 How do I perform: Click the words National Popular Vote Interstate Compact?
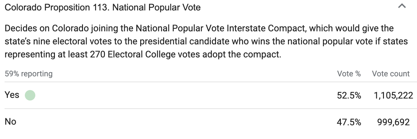coord(221,28)
